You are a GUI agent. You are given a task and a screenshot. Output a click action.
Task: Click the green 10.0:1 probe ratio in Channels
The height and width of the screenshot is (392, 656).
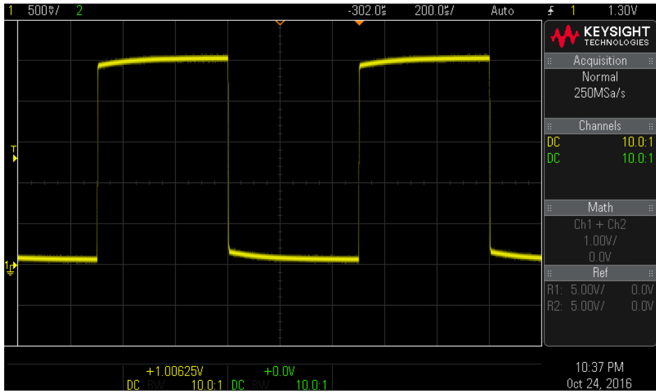[638, 159]
